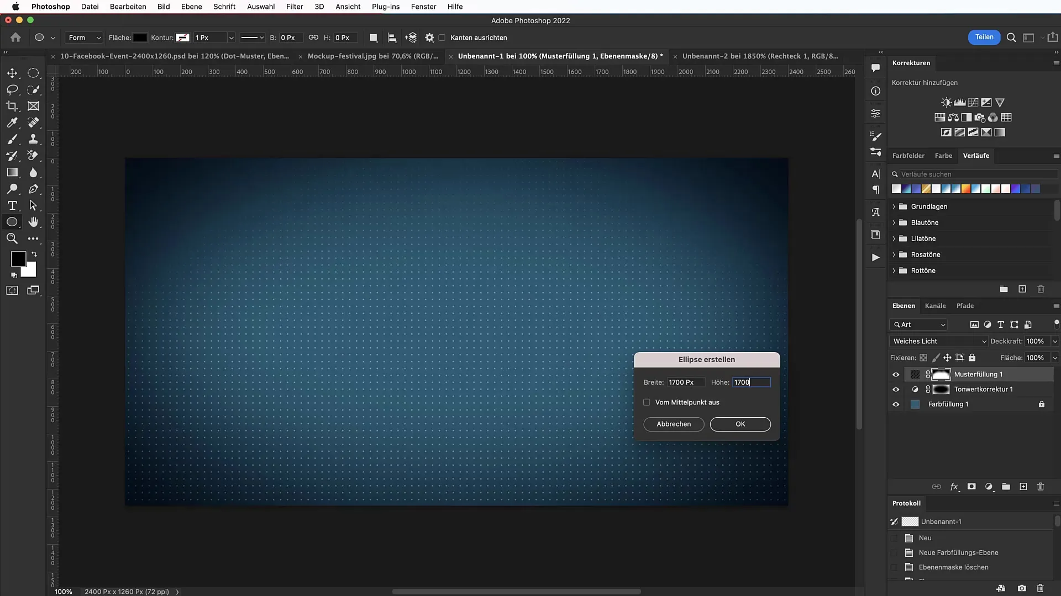
Task: Click the Zoom tool in toolbar
Action: (x=12, y=239)
